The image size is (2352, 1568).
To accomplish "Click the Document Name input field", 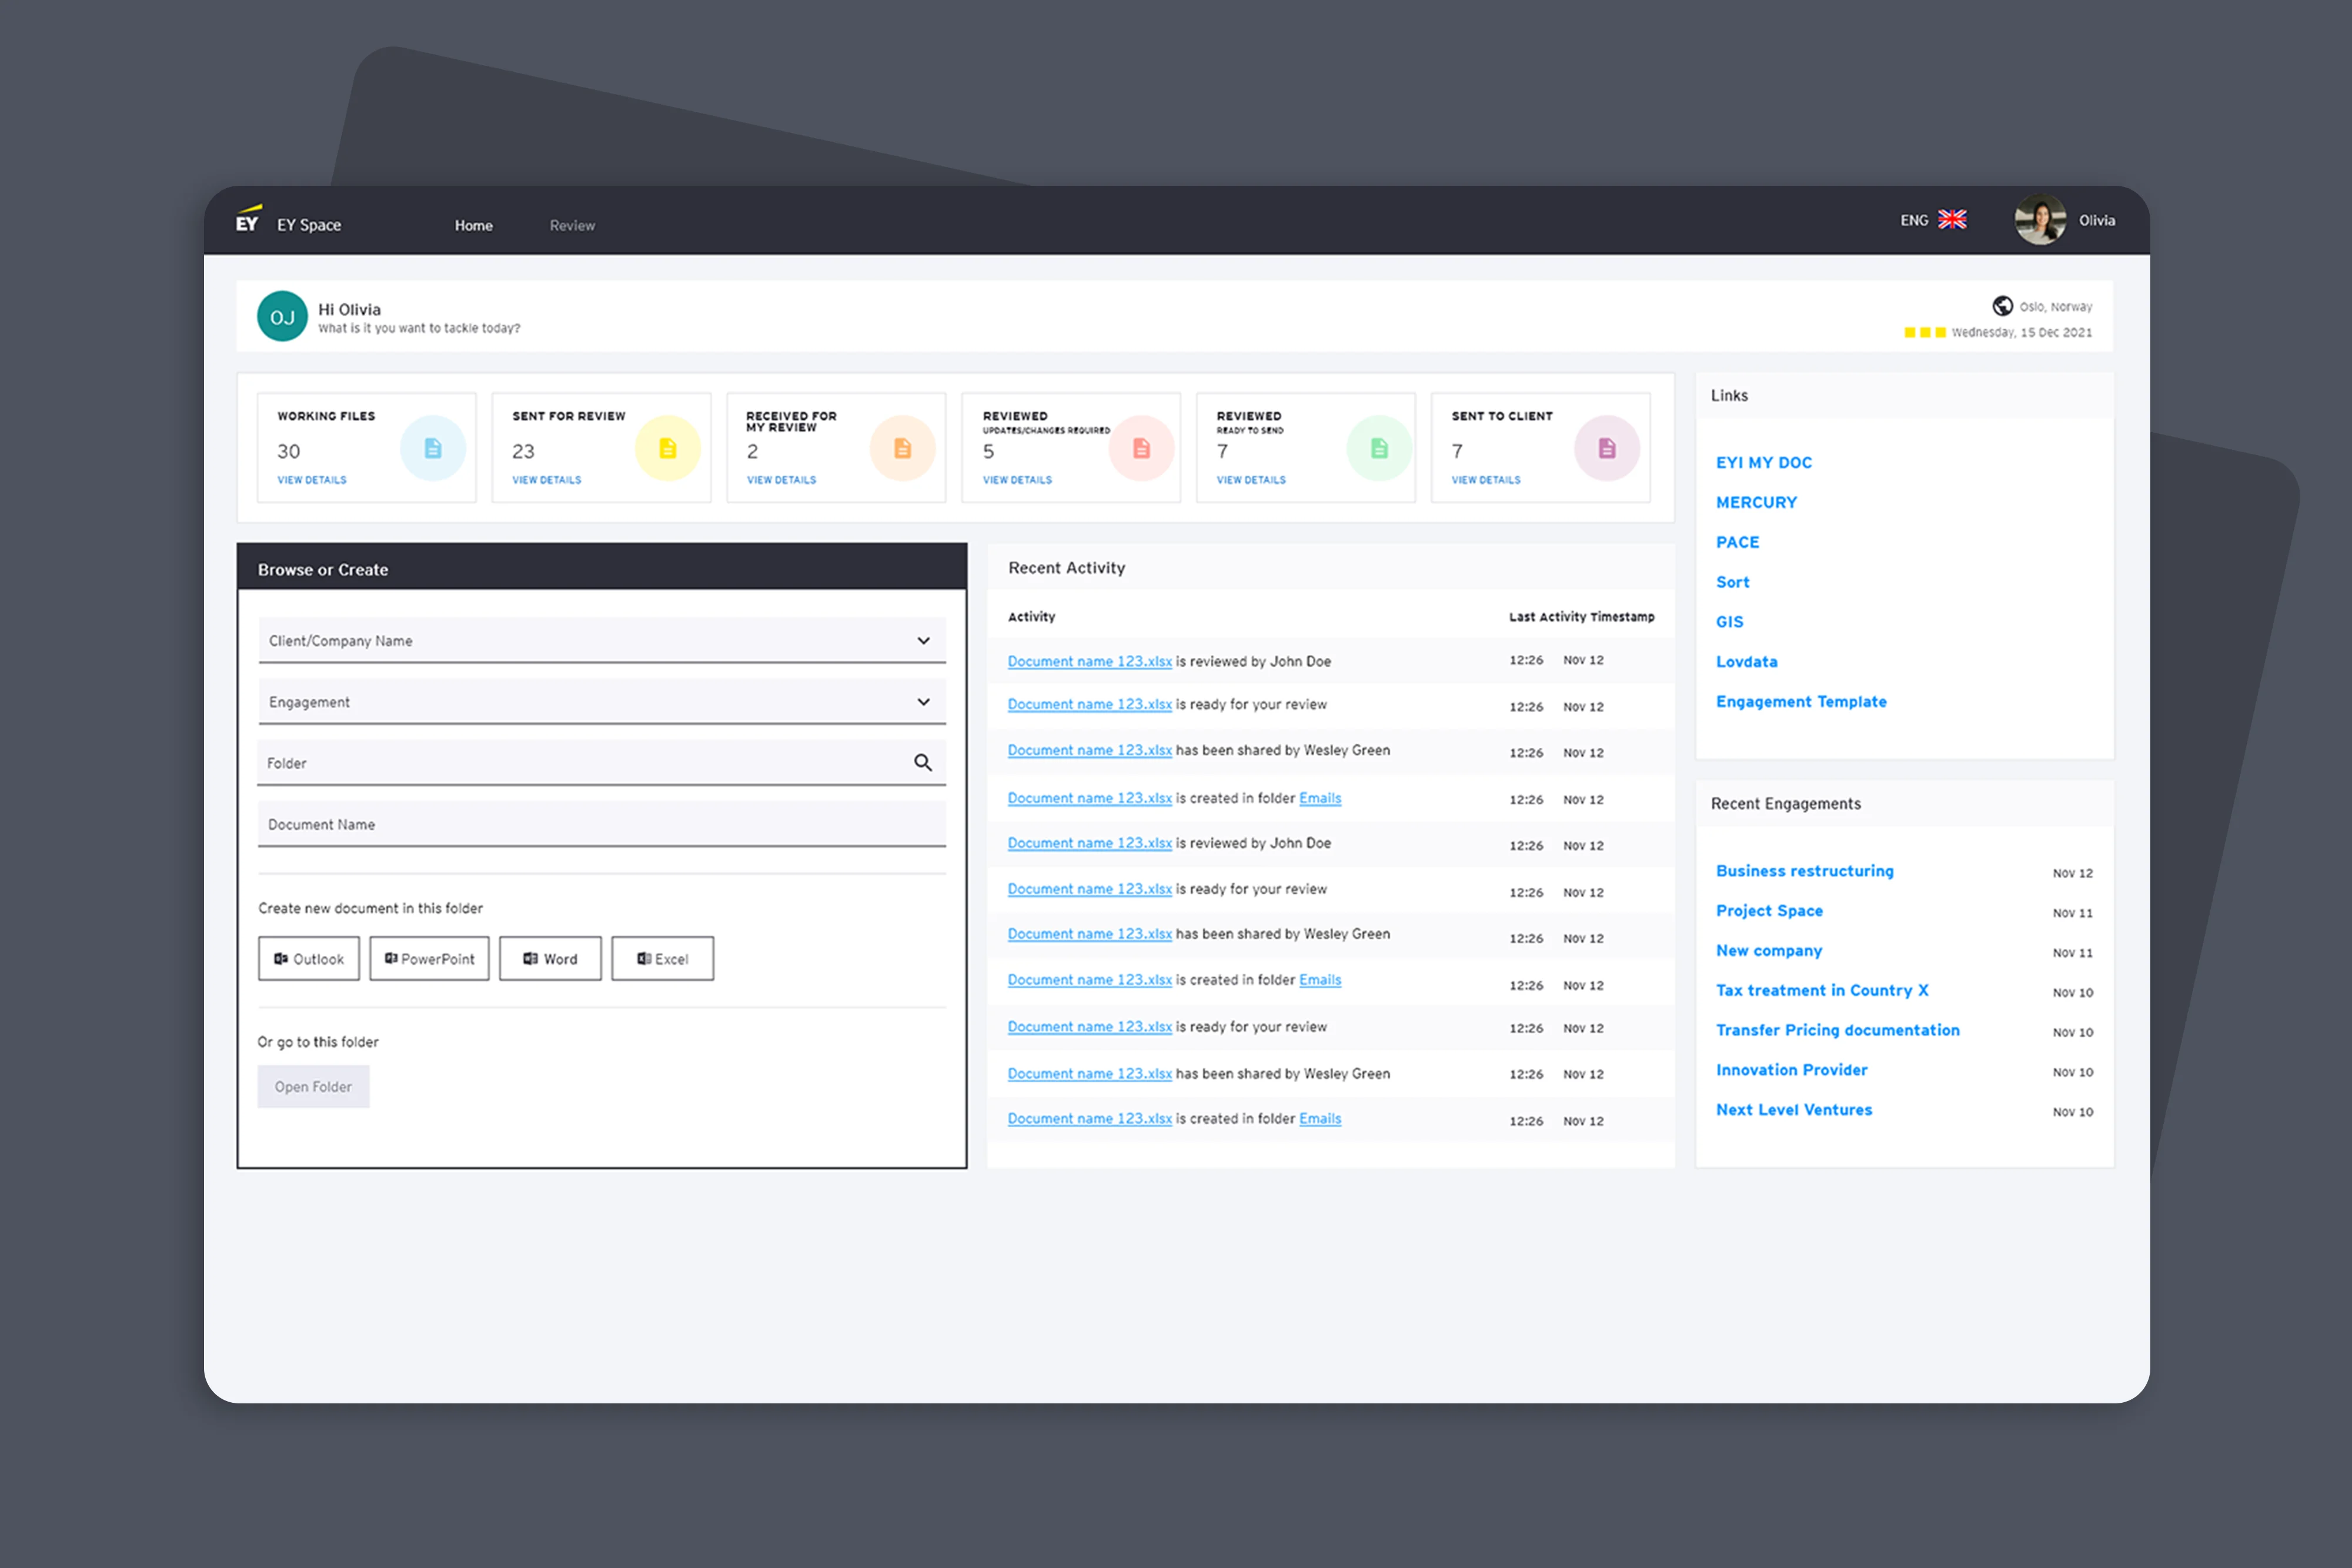I will coord(600,825).
